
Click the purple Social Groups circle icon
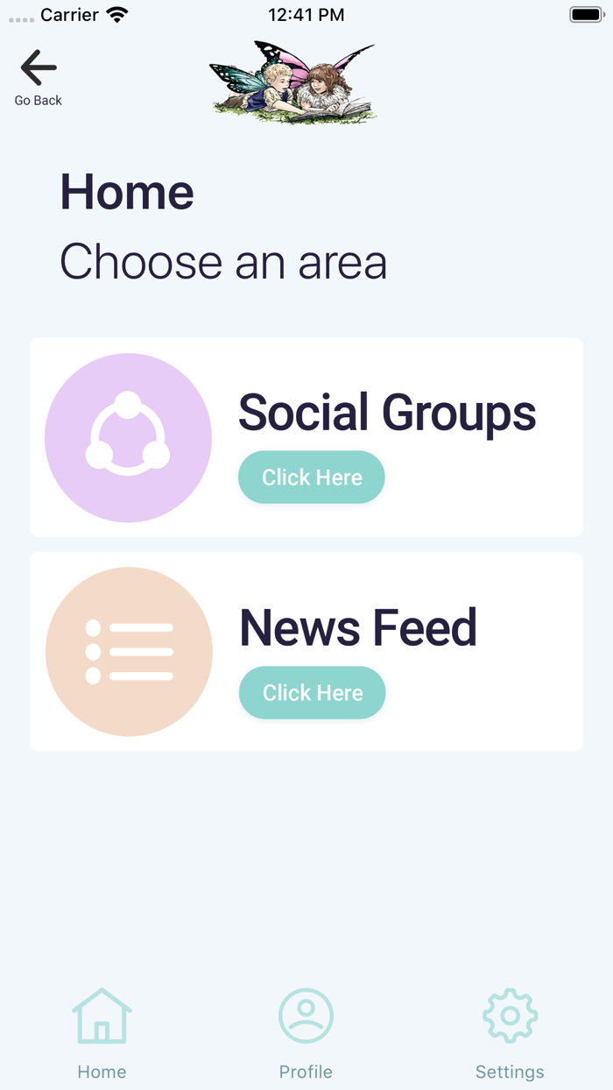(x=128, y=437)
